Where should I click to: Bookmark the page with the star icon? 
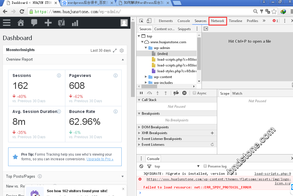coord(274,12)
